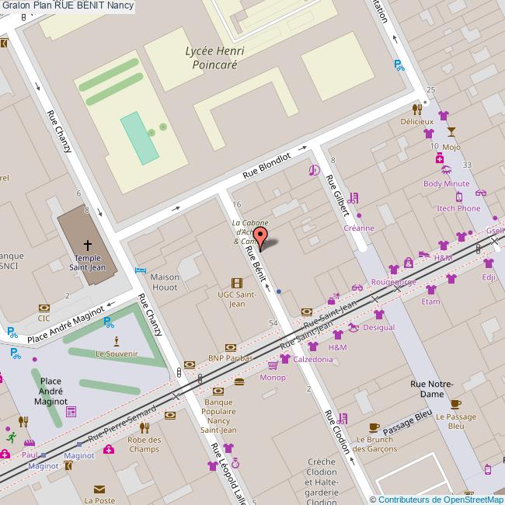
Task: Click the Le Passage Bleu coffee cup icon
Action: coord(455,404)
